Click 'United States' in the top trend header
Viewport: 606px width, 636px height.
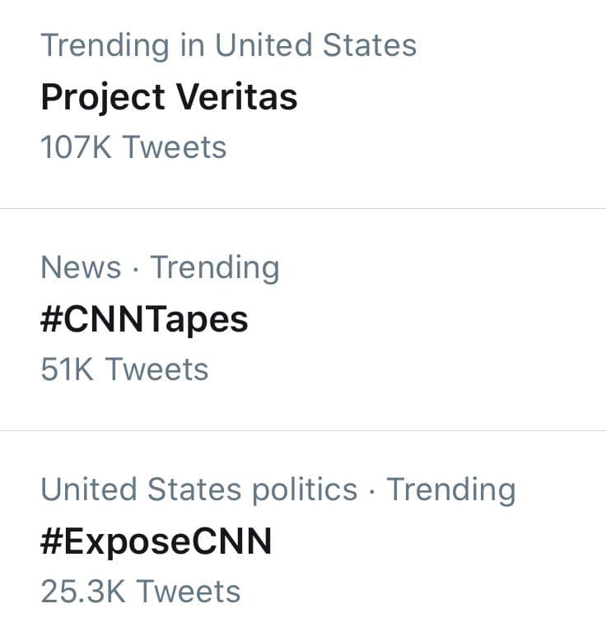coord(316,44)
